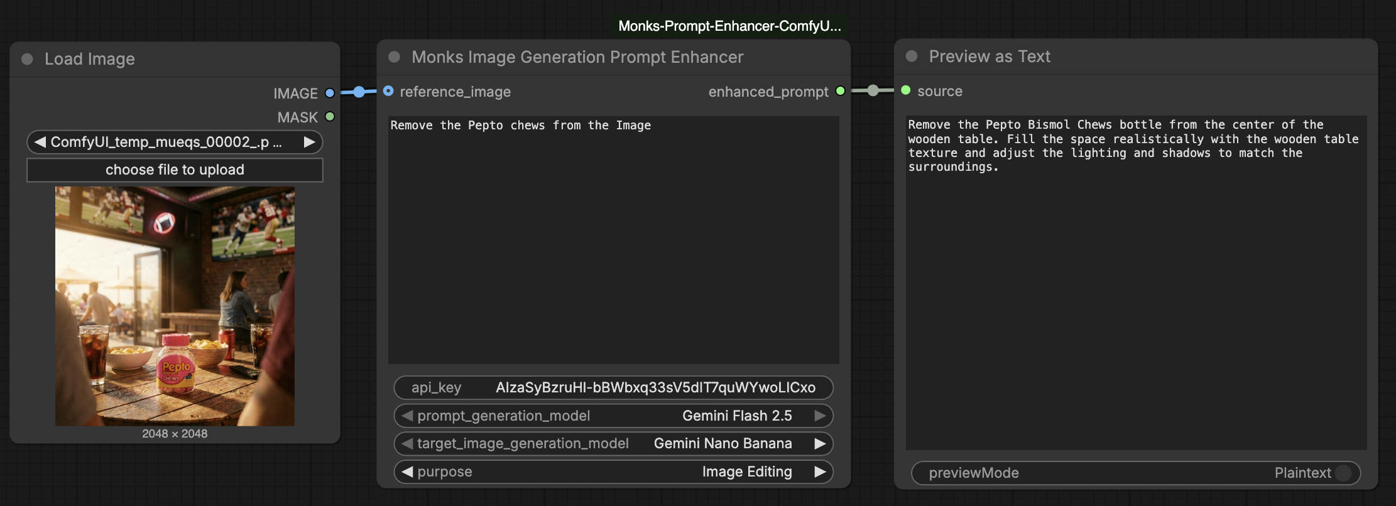Click the Monks-Prompt-Enhancer-ComfyU... badge label

(729, 26)
